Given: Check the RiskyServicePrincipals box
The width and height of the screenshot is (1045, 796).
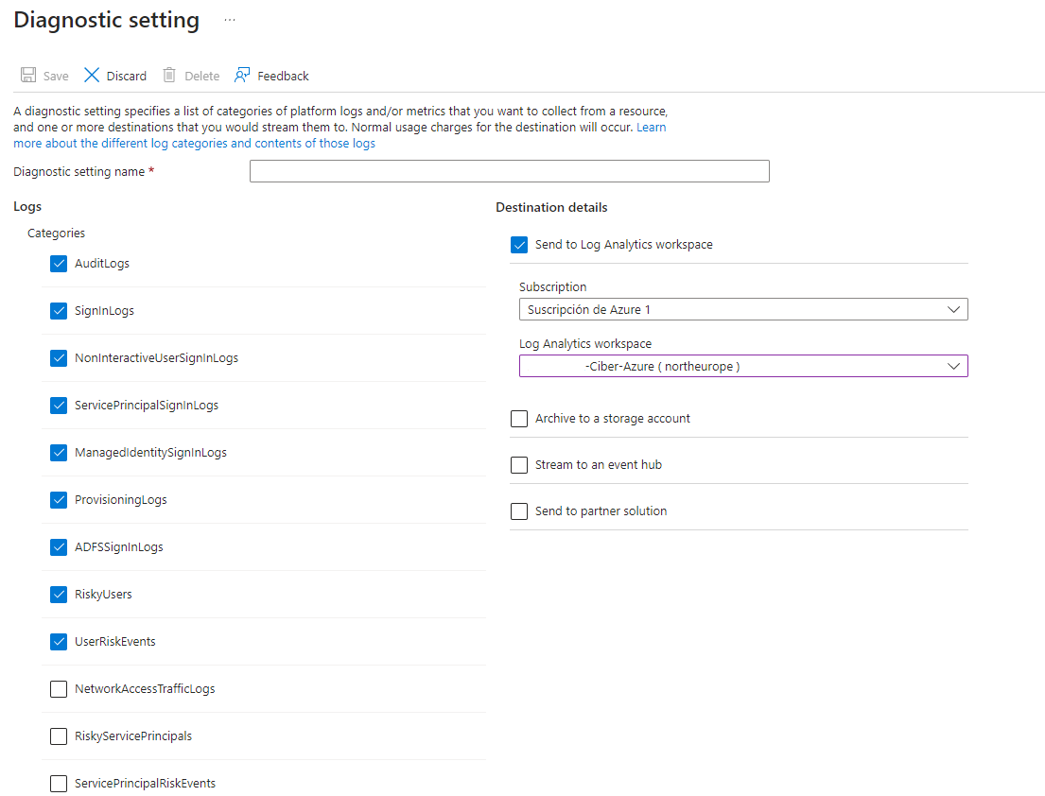Looking at the screenshot, I should coord(59,736).
